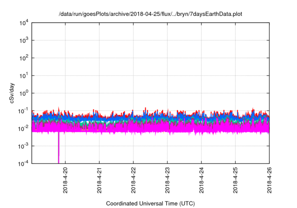Click the 10^-1 y-axis tick label

23,111
